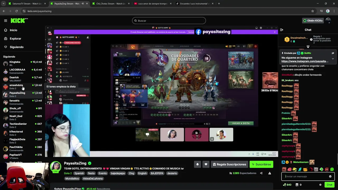Switch to TikTok cuco instrumental tab
Viewport: 338px width, 190px height.
coord(195,4)
